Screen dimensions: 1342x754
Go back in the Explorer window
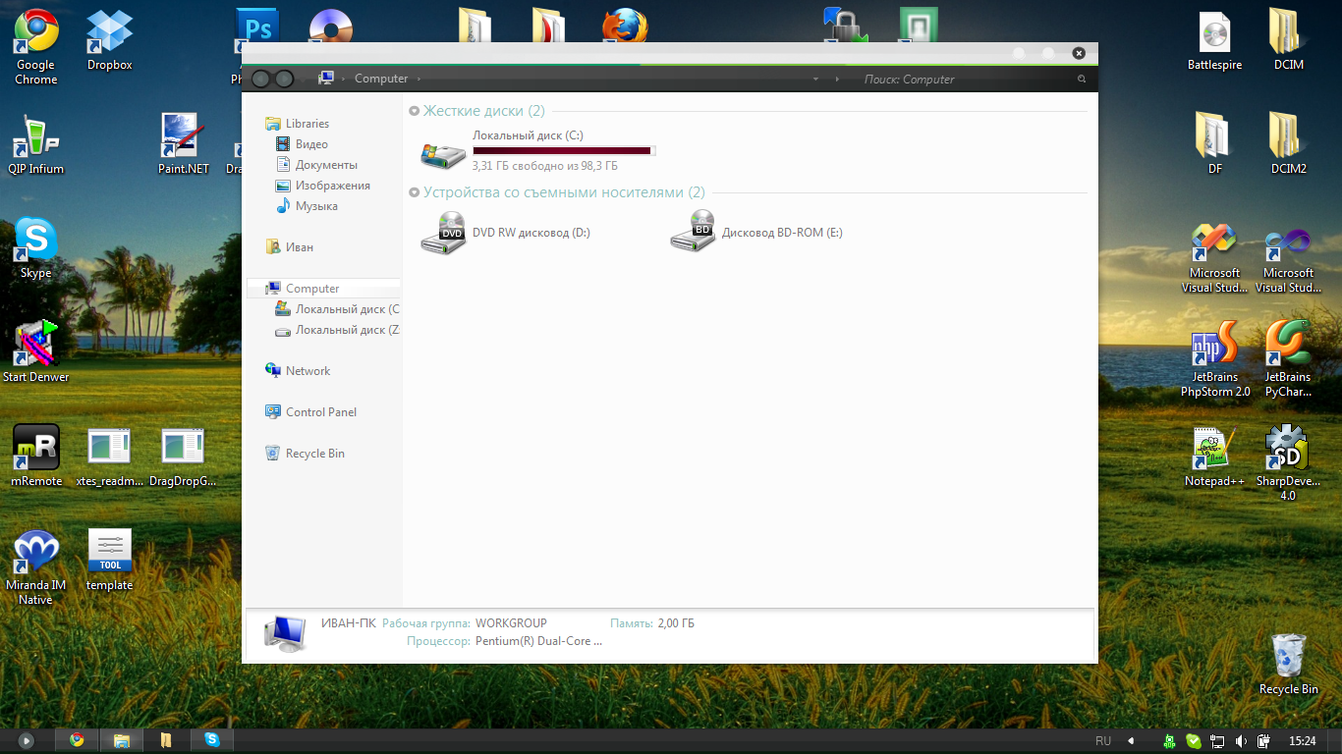[x=260, y=79]
